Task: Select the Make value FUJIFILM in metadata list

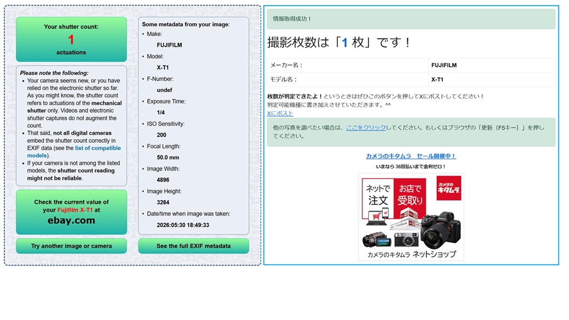Action: (x=169, y=45)
